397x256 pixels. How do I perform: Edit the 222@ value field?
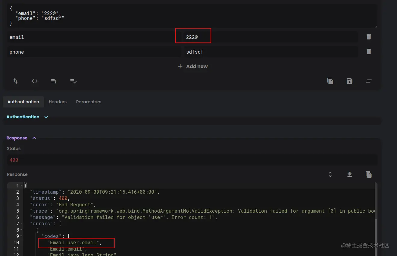click(x=270, y=37)
